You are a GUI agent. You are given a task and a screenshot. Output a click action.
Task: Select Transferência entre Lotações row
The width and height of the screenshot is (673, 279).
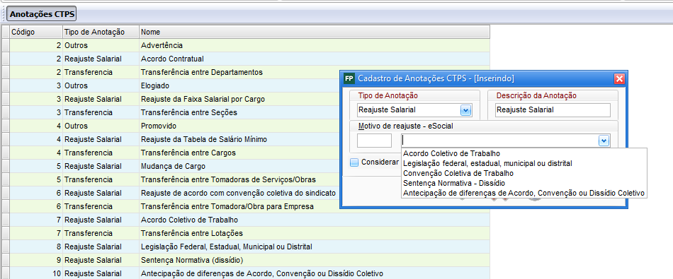click(245, 233)
